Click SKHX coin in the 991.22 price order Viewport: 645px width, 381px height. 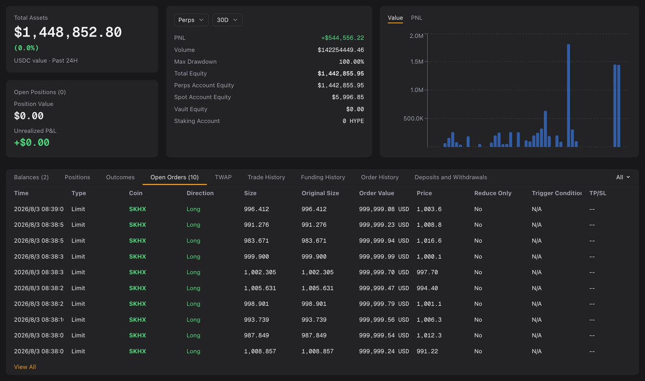(x=137, y=351)
